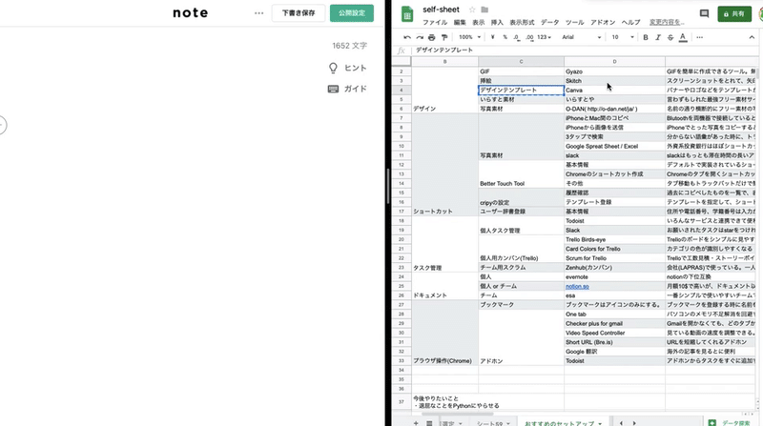
Task: Open the more formats 123 dropdown
Action: [x=544, y=37]
